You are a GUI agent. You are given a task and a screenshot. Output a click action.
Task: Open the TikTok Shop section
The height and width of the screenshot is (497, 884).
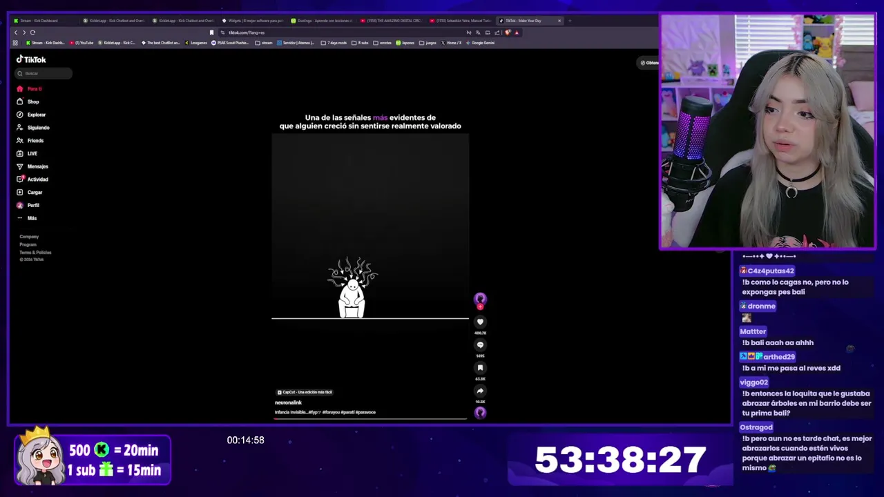tap(28, 101)
